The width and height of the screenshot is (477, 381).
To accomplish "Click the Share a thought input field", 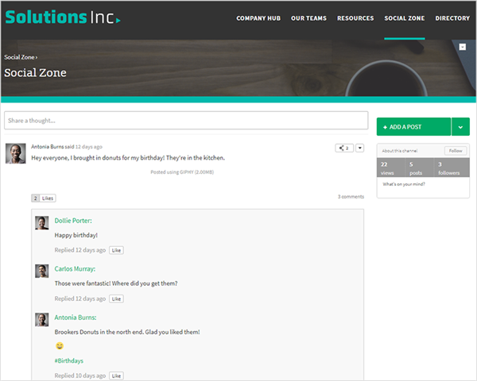I will click(x=186, y=121).
